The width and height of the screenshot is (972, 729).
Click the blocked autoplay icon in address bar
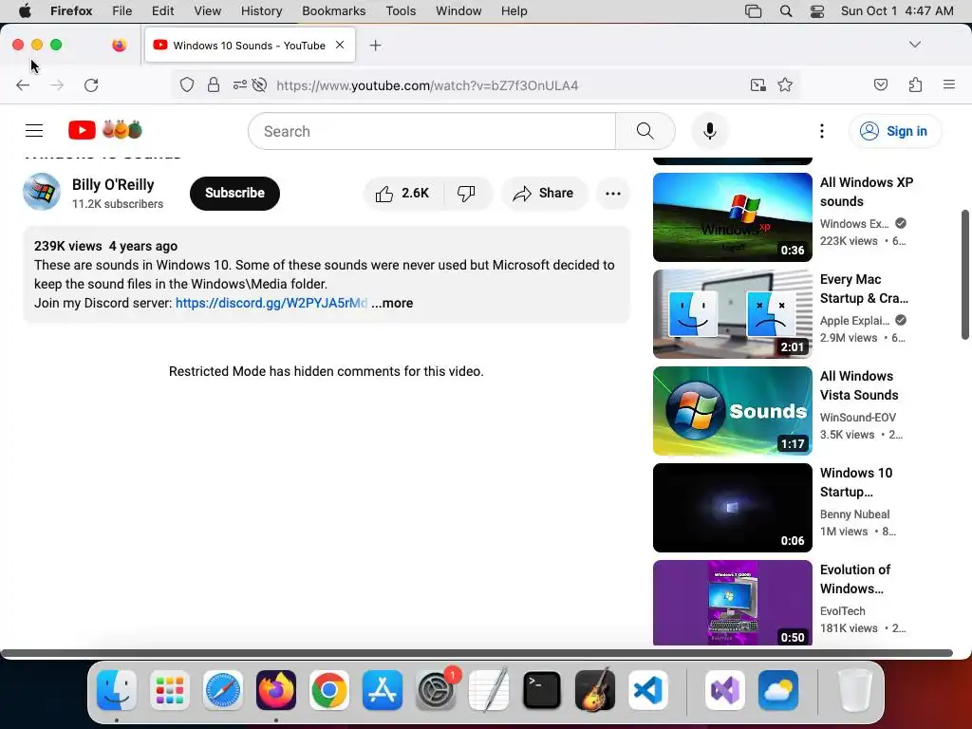(x=260, y=84)
